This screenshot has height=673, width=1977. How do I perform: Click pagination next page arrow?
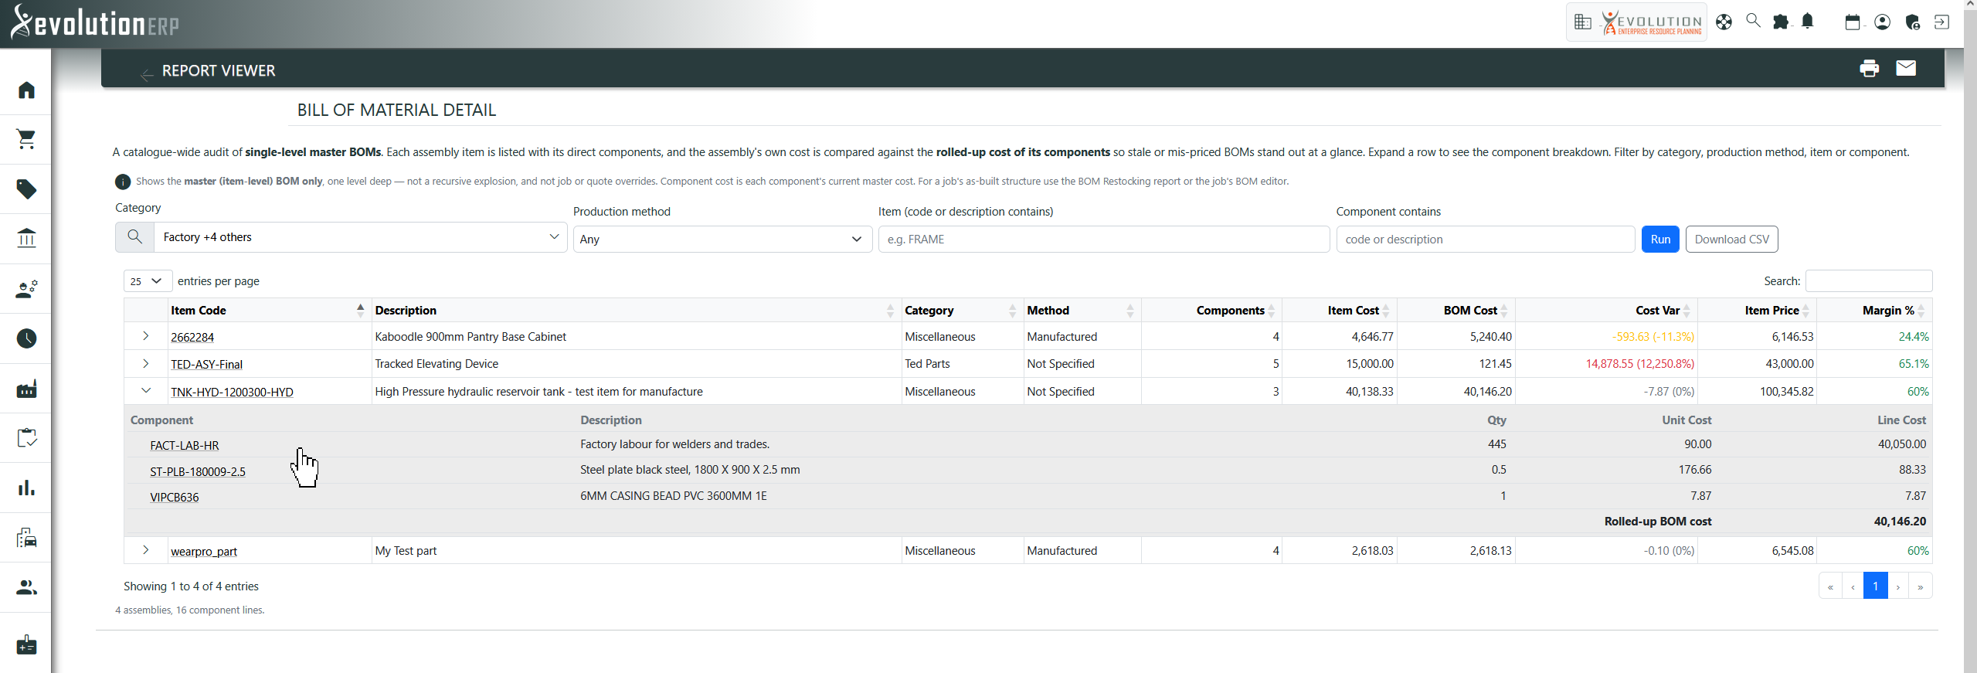pos(1897,586)
